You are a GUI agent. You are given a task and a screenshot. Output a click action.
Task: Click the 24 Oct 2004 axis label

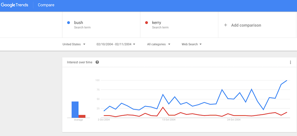coord(234,120)
